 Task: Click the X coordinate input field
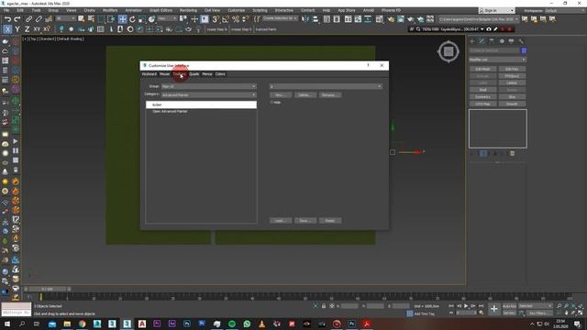(x=349, y=306)
